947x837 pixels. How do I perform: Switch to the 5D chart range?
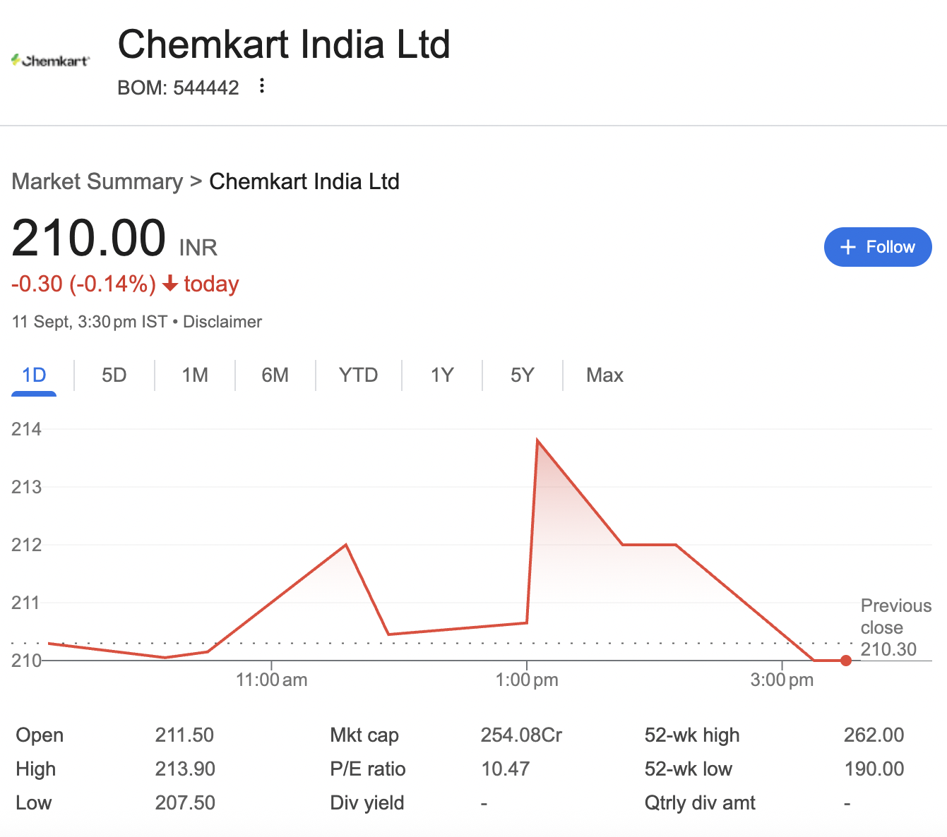pos(114,375)
